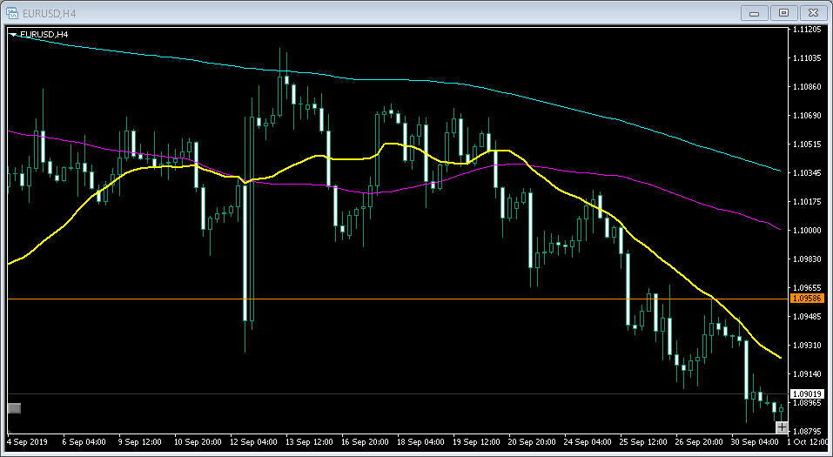Click the 18 Sep 04:00 time label
The height and width of the screenshot is (457, 833).
click(x=420, y=441)
